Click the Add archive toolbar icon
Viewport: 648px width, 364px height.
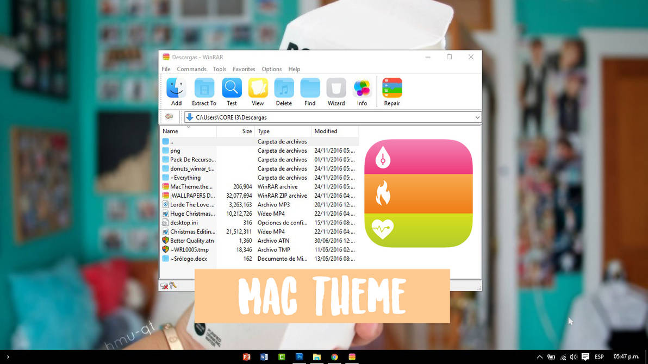(176, 90)
